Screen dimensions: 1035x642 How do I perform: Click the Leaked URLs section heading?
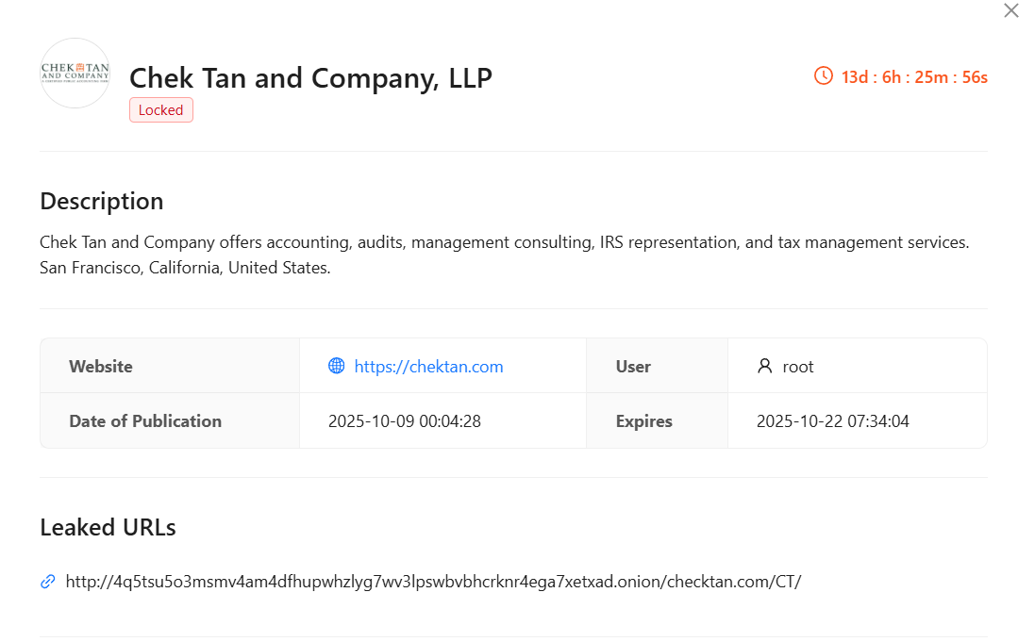pos(108,527)
